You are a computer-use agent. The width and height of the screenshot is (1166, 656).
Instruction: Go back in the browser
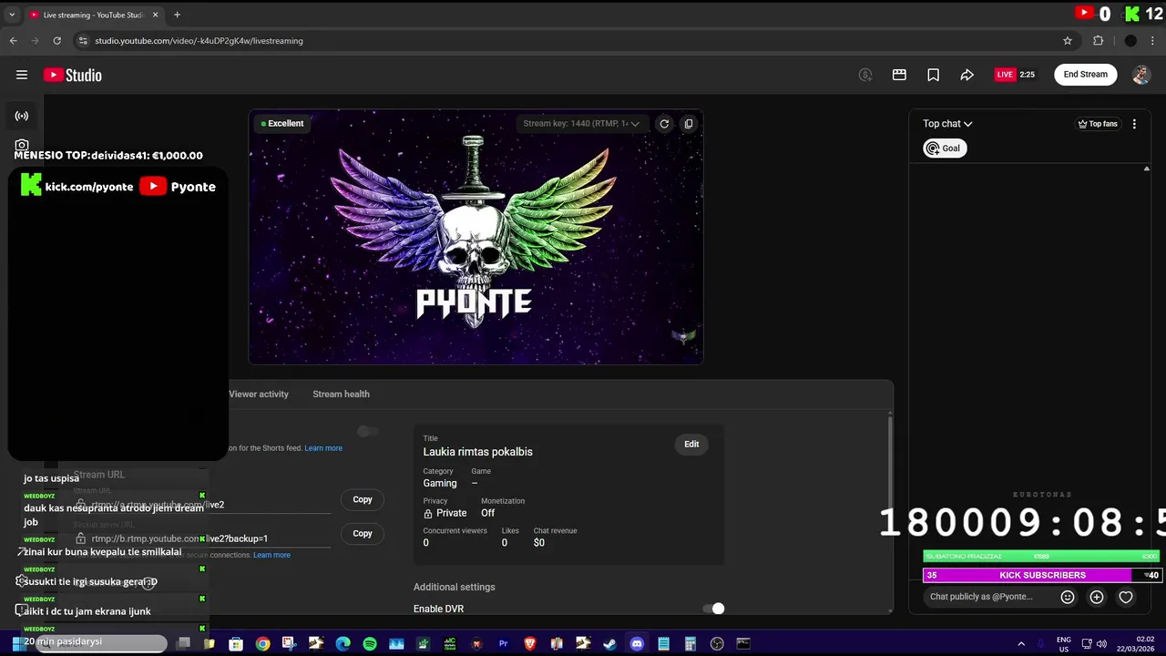(x=14, y=40)
